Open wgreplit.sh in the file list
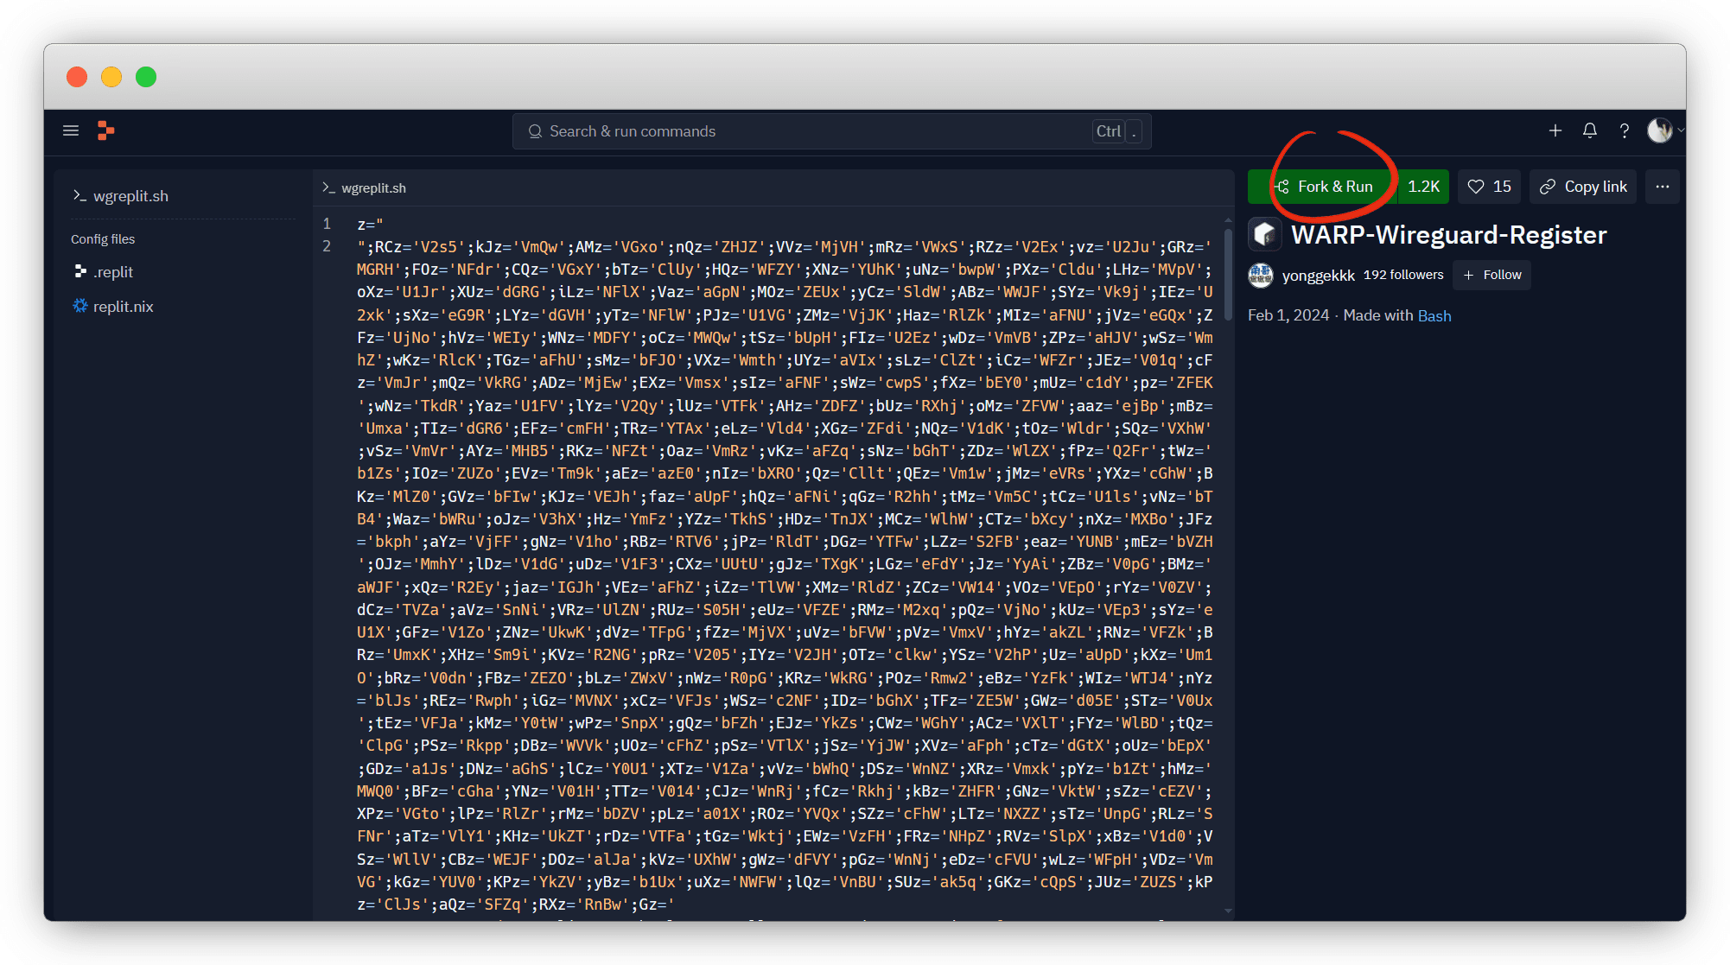 130,196
